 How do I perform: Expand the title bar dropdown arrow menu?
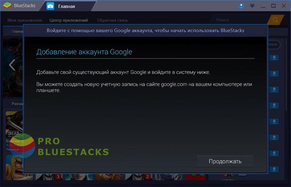(x=252, y=6)
